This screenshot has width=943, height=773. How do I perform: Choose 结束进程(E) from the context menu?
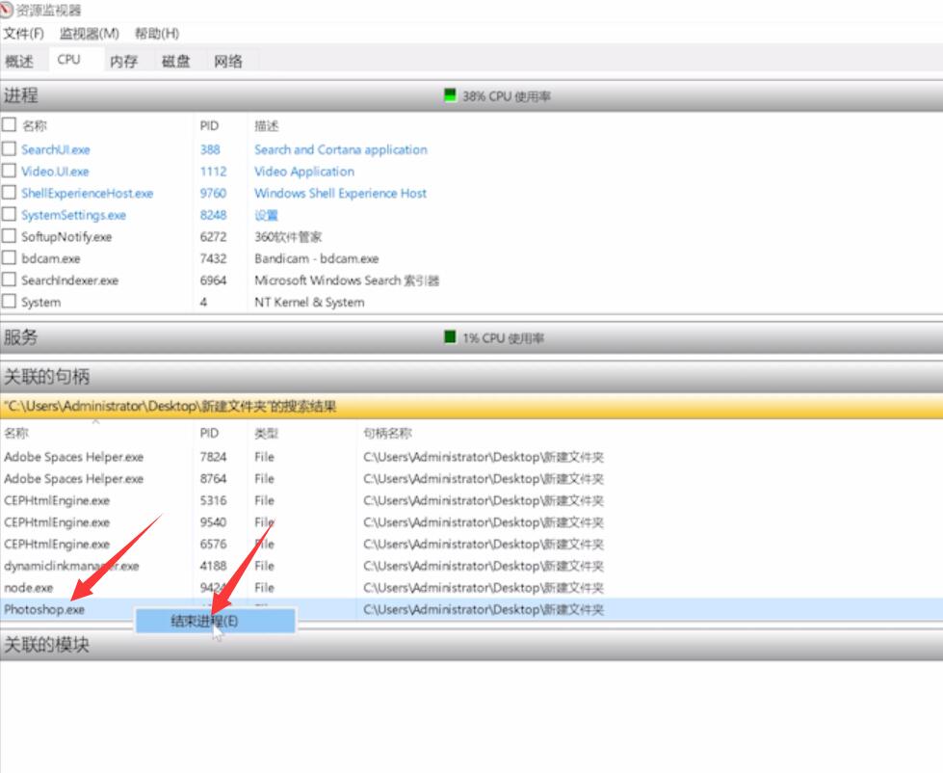(x=216, y=621)
